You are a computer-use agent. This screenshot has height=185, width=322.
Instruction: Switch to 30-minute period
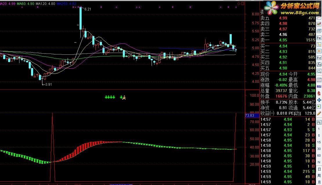tap(319, 149)
